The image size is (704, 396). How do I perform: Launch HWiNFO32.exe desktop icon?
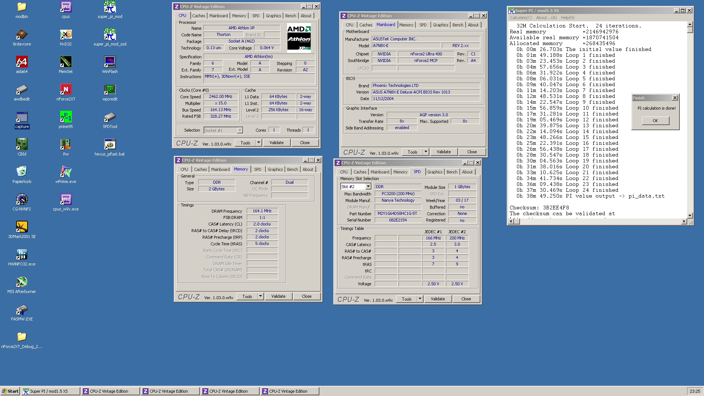22,257
